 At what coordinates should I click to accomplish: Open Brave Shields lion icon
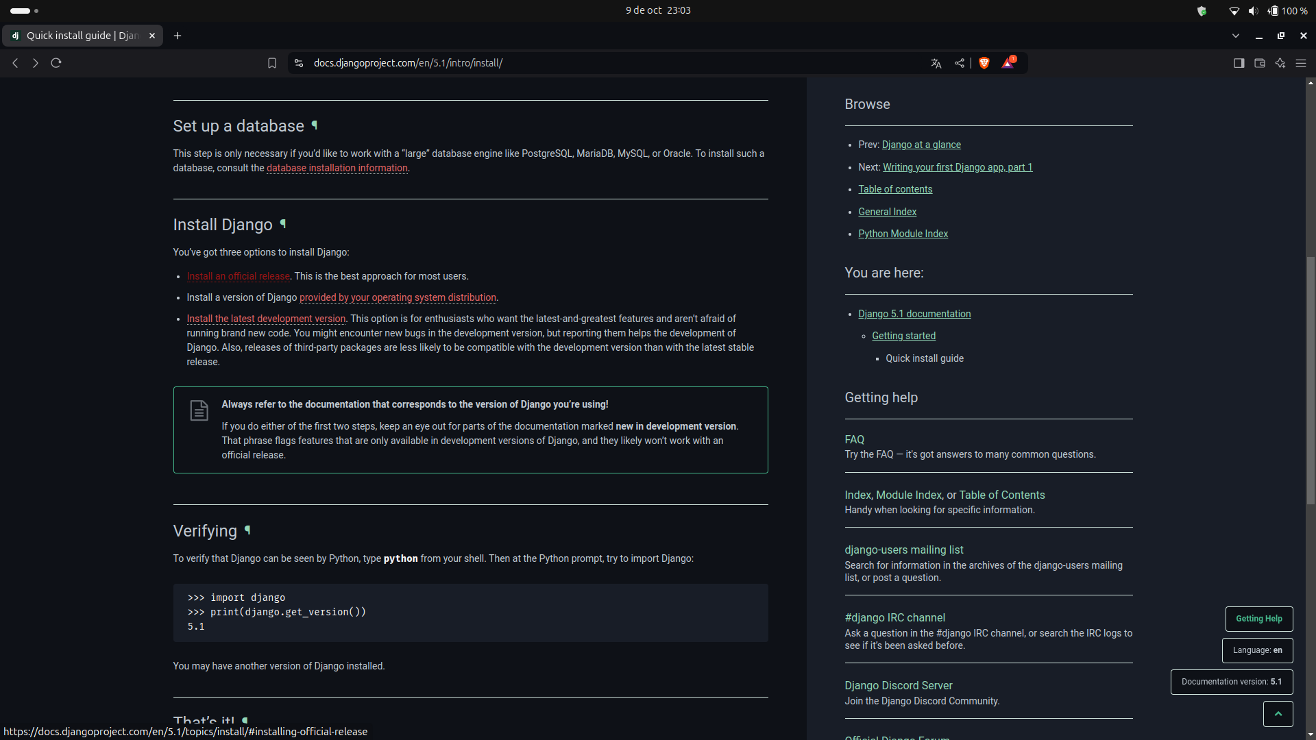pyautogui.click(x=984, y=63)
